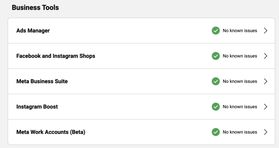Expand Meta Business Suite chevron arrow
The image size is (279, 148).
coord(265,82)
